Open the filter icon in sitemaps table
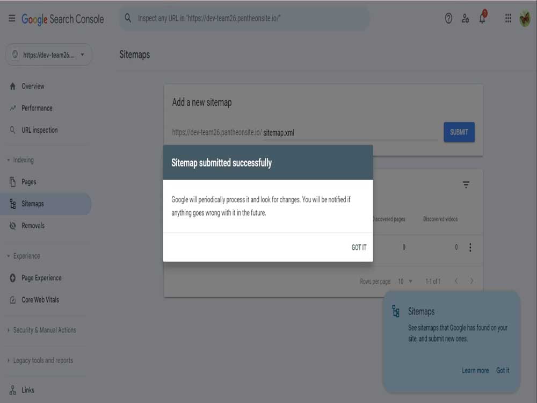 coord(466,185)
